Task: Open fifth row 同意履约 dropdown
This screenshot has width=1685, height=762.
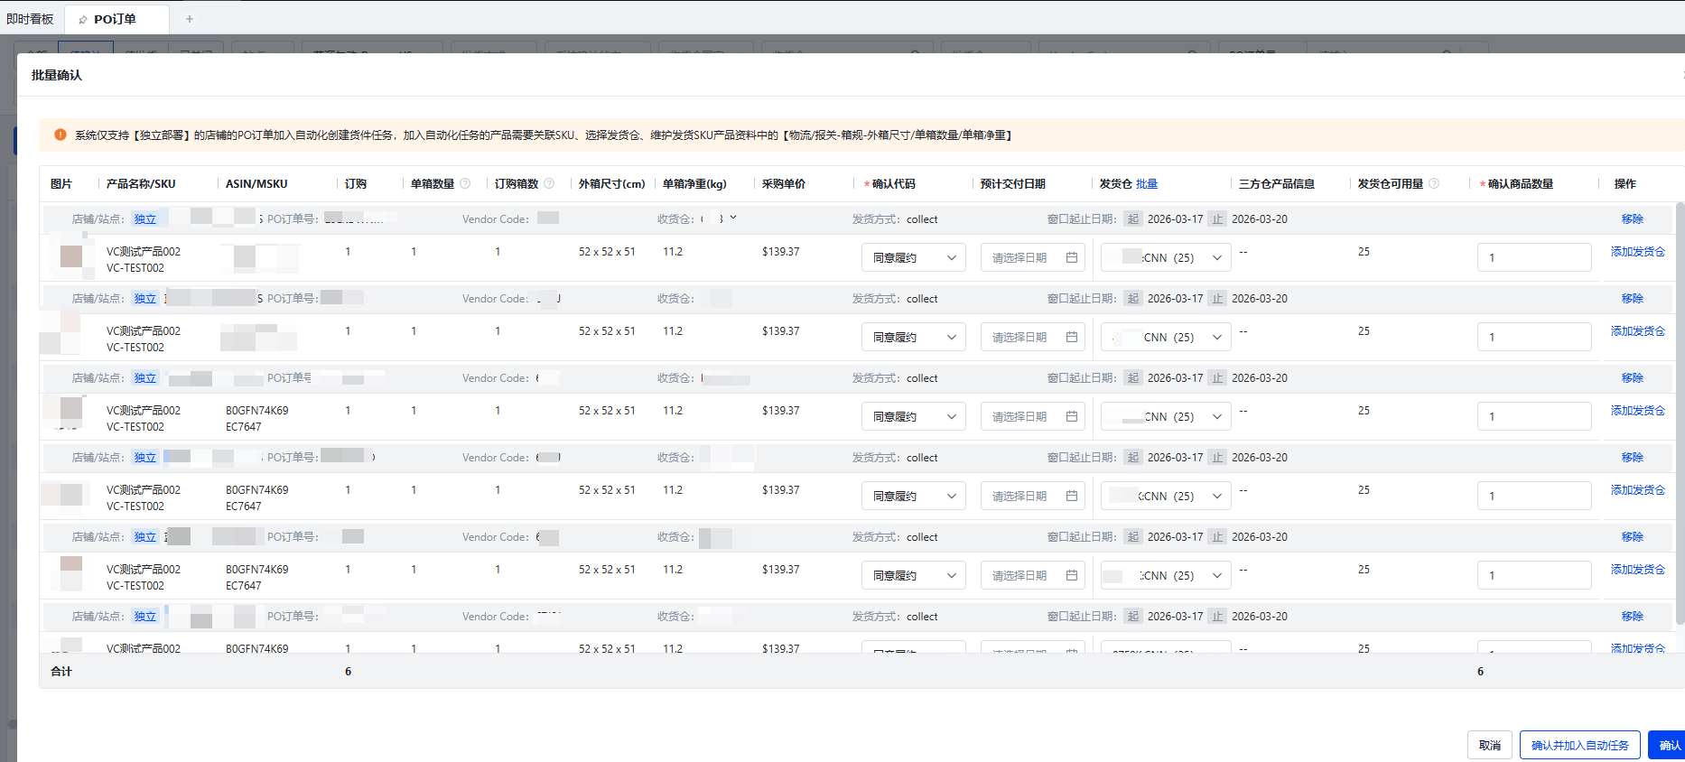Action: [913, 576]
